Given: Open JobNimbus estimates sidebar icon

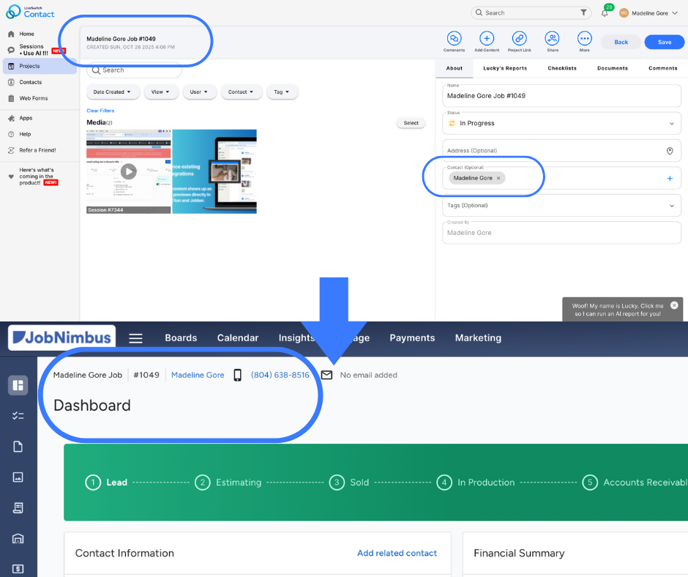Looking at the screenshot, I should [18, 507].
